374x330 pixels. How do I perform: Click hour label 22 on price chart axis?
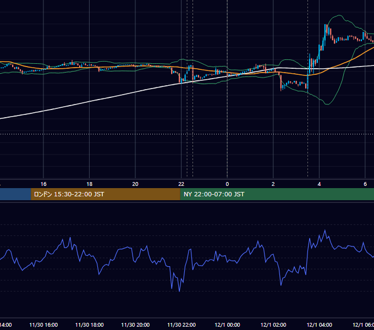point(182,184)
